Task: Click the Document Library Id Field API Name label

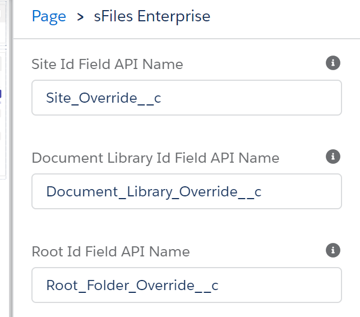Action: pyautogui.click(x=155, y=158)
